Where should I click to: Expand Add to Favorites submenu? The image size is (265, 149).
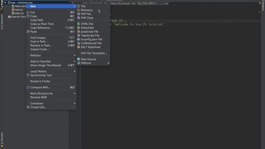51,62
